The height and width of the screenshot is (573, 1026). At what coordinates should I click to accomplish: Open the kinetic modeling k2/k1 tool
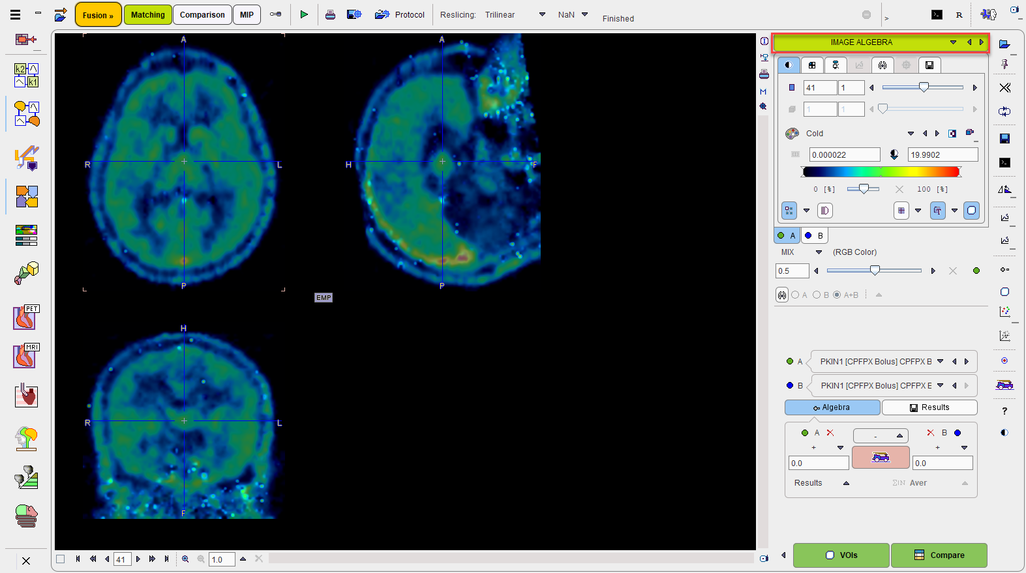point(27,75)
